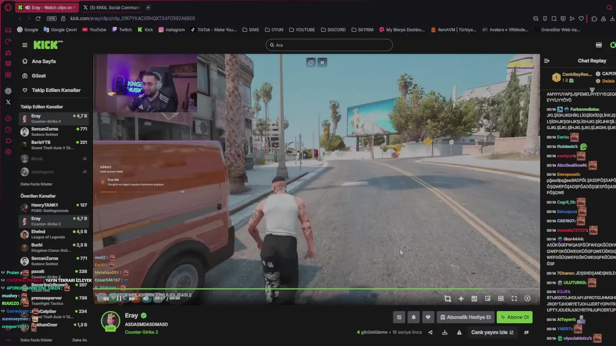
Task: Click the browser snapshot icon
Action: 554,19
